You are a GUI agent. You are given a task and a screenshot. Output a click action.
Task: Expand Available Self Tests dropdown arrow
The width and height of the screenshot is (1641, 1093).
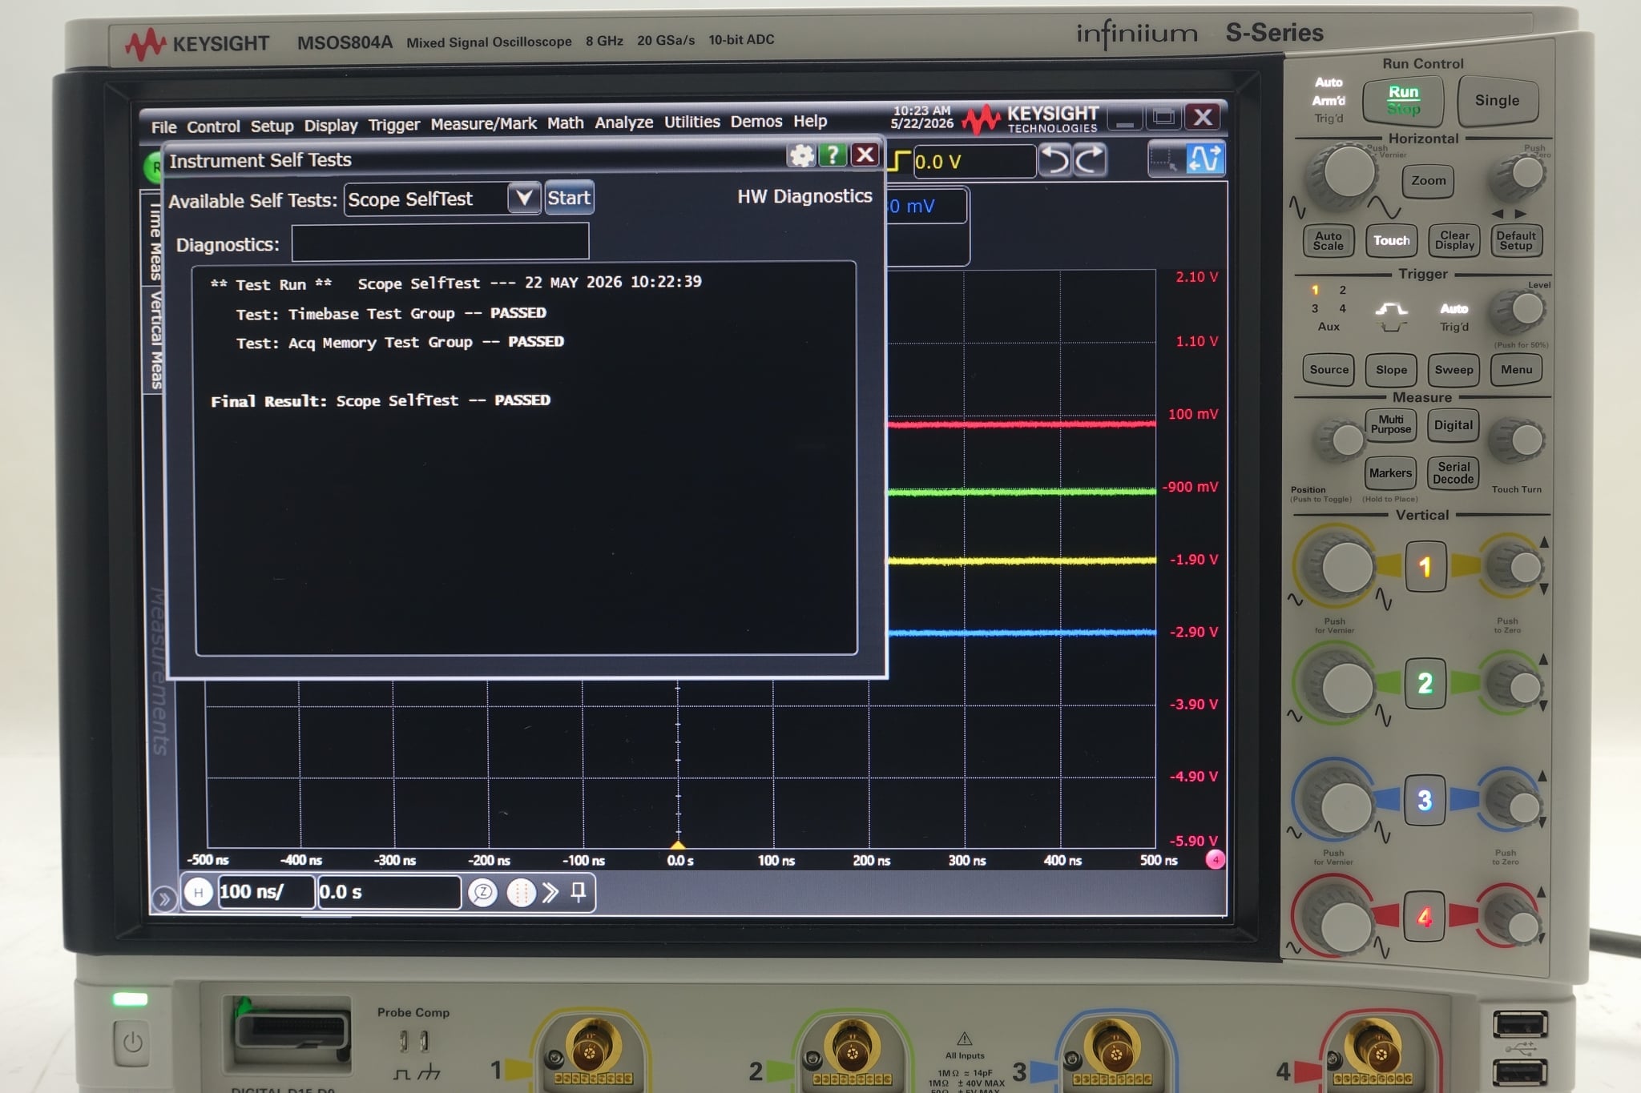click(x=523, y=198)
